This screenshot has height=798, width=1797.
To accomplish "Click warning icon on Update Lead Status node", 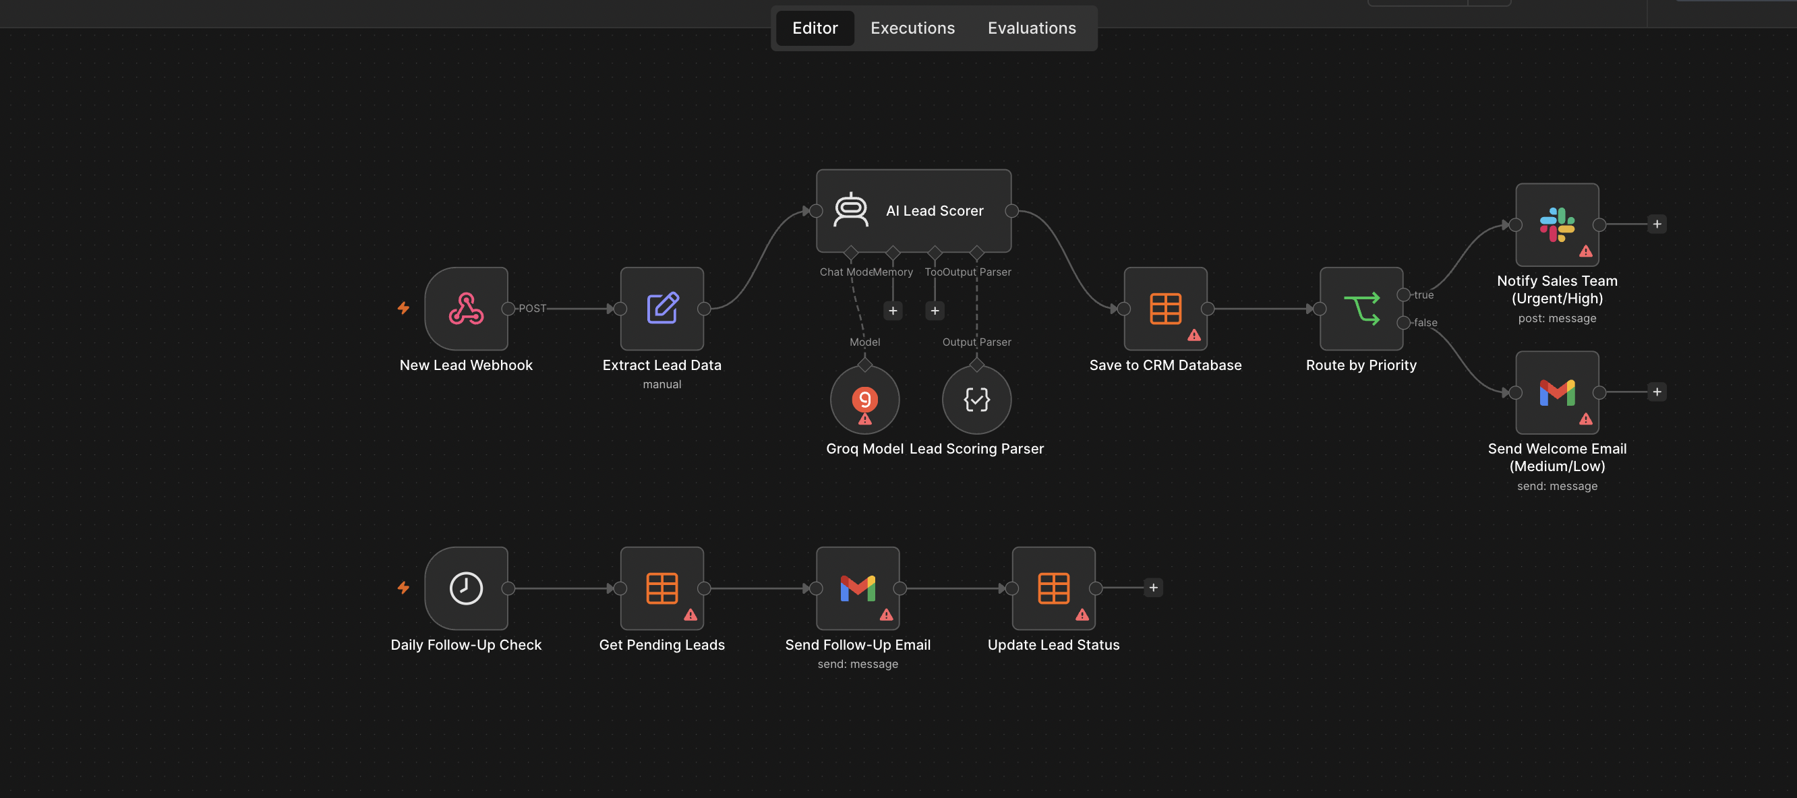I will coord(1083,615).
